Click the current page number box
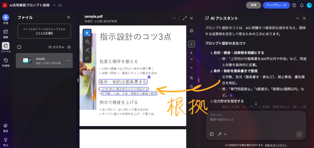The image size is (314, 148). (x=191, y=44)
